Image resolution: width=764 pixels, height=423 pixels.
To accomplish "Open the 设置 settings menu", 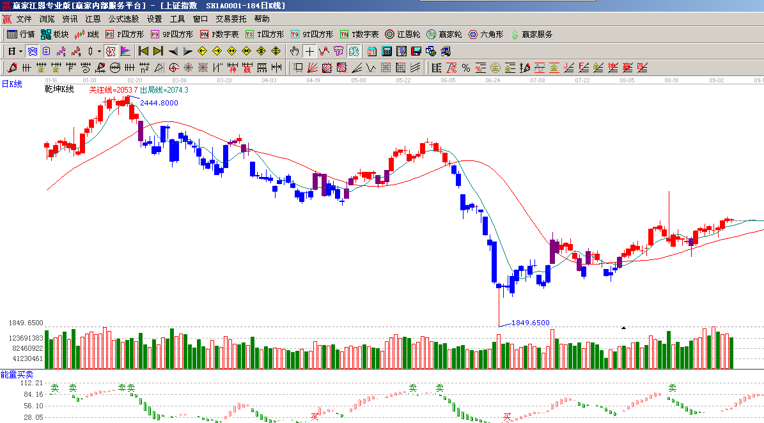I will (154, 19).
